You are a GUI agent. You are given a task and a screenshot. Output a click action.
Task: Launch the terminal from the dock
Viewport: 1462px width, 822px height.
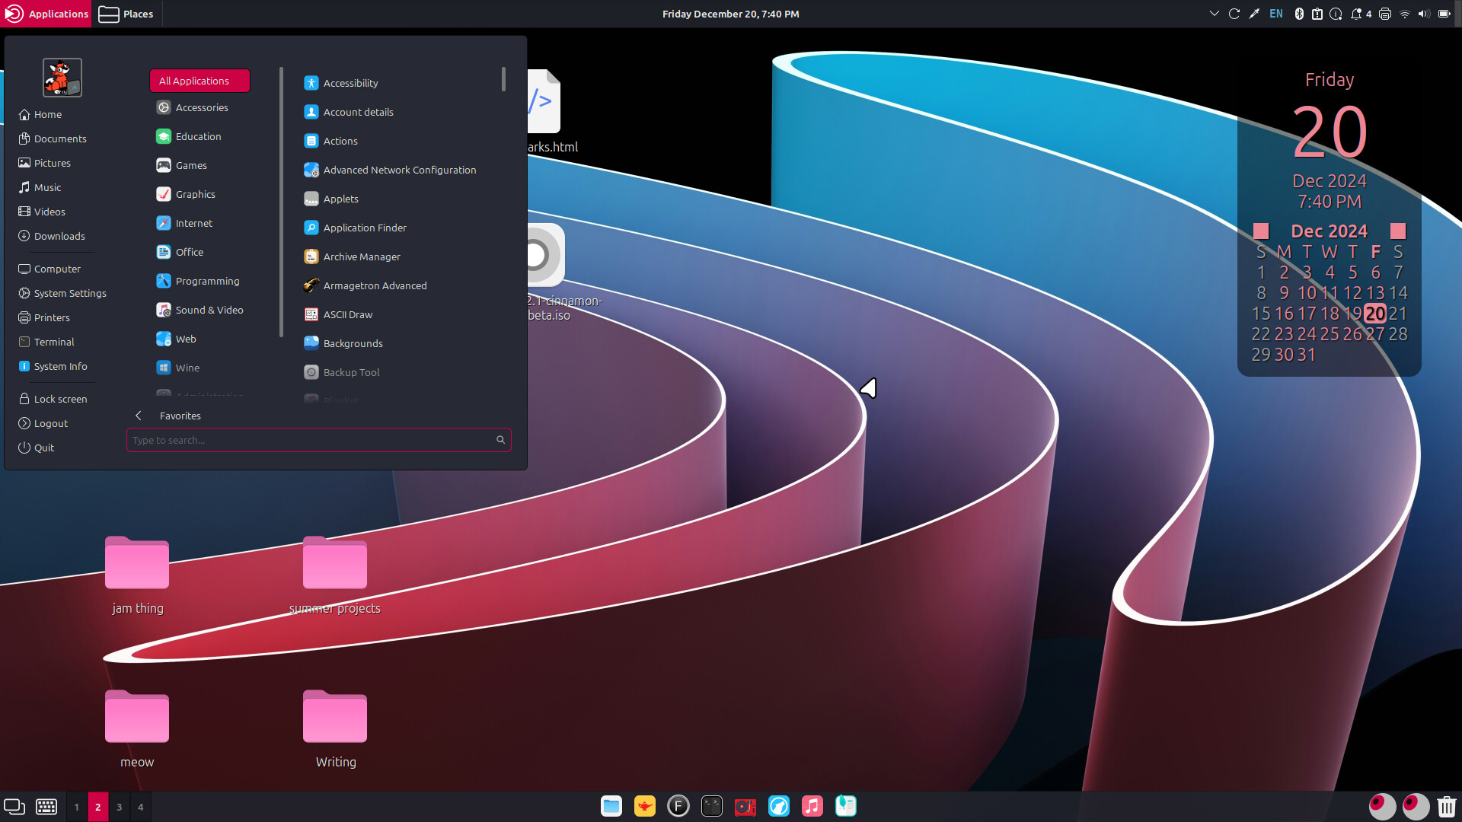click(712, 806)
